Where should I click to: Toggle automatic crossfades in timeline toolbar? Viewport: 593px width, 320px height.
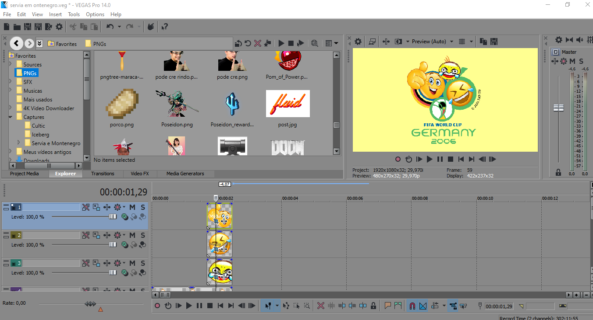pos(423,306)
